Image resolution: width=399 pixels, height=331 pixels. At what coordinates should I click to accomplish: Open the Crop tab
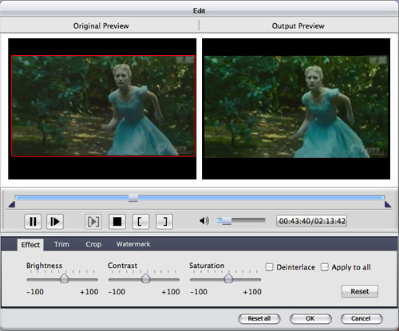[93, 244]
